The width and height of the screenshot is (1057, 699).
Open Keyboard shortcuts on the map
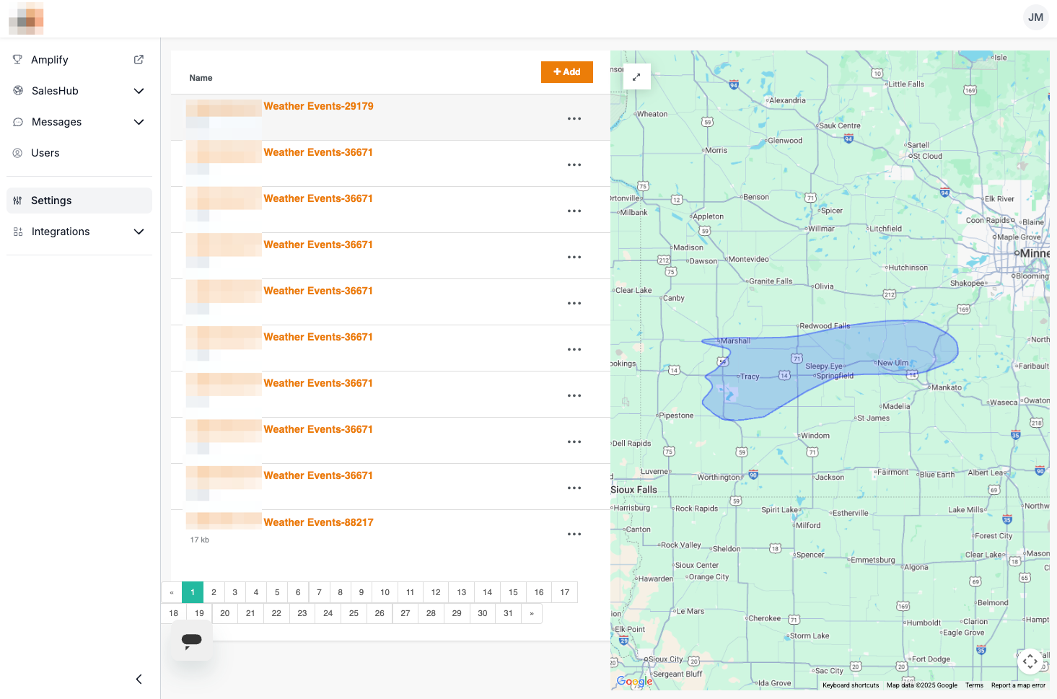click(850, 685)
